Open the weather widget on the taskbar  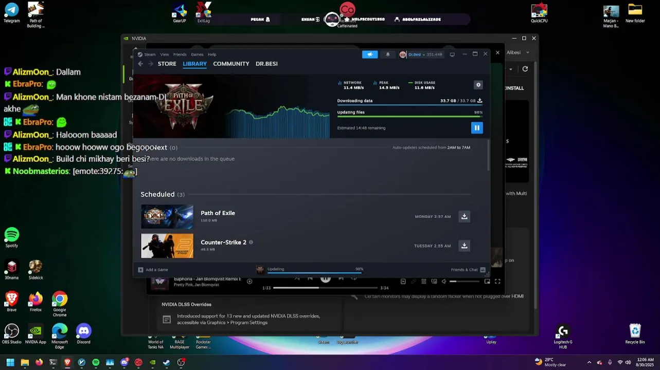pyautogui.click(x=550, y=362)
